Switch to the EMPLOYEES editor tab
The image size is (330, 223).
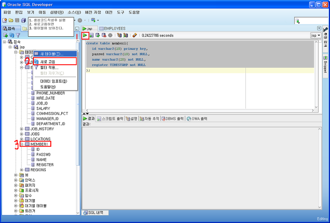click(x=112, y=28)
